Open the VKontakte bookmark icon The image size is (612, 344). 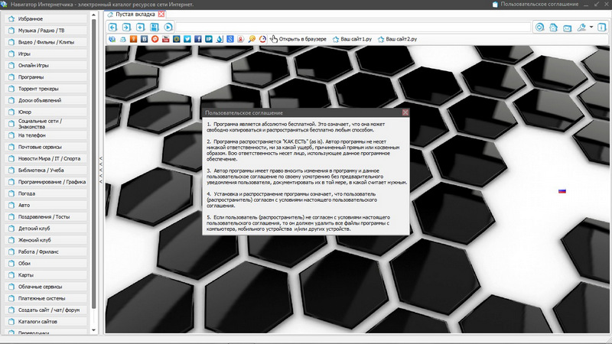tap(144, 39)
